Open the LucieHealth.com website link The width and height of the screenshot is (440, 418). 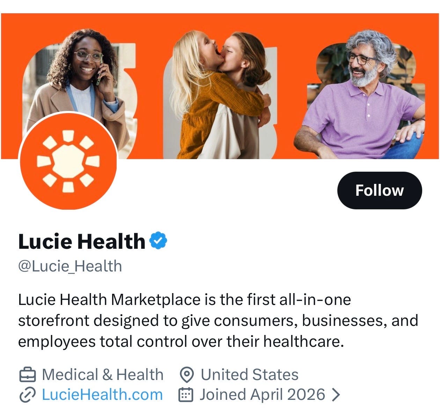(102, 395)
